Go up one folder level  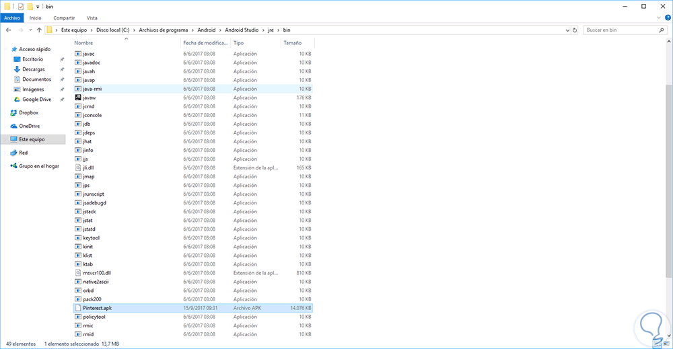click(39, 30)
